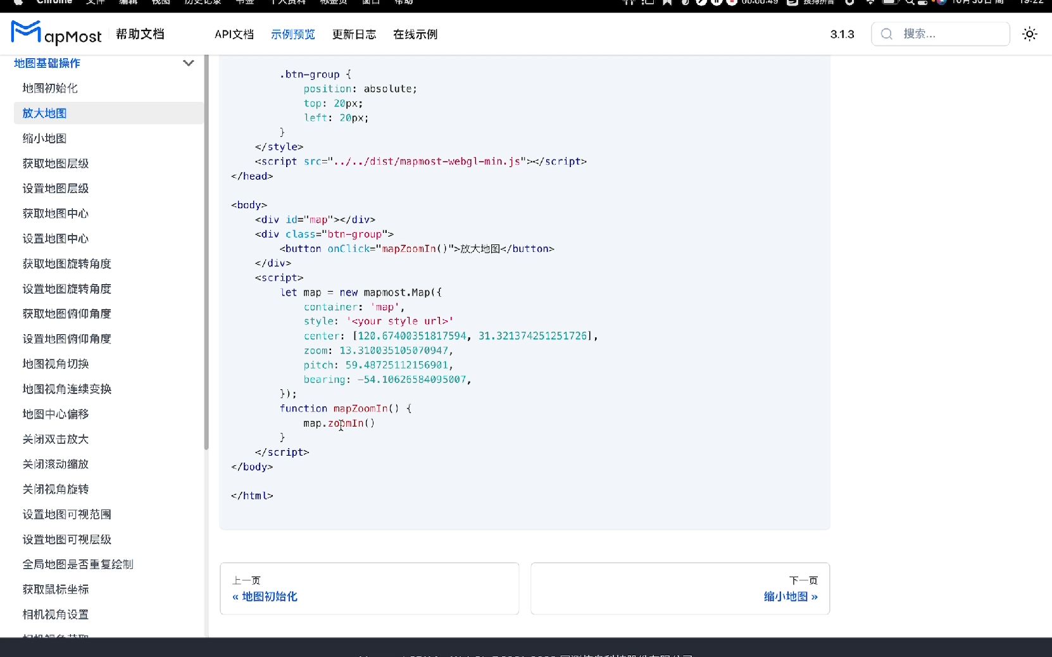Click the version label 3.1.3
Screen dimensions: 1052x657
(842, 34)
